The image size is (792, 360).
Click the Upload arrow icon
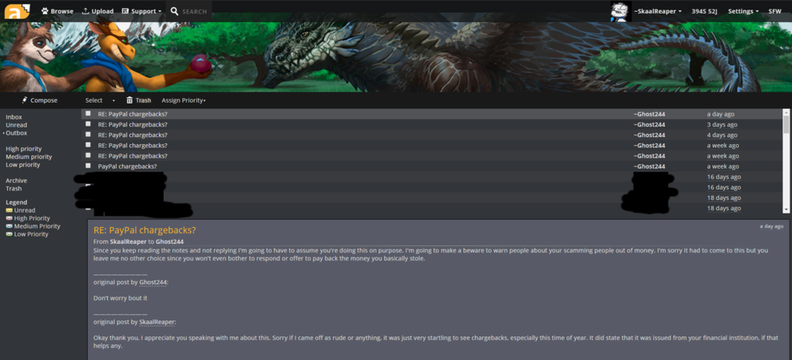tap(86, 11)
